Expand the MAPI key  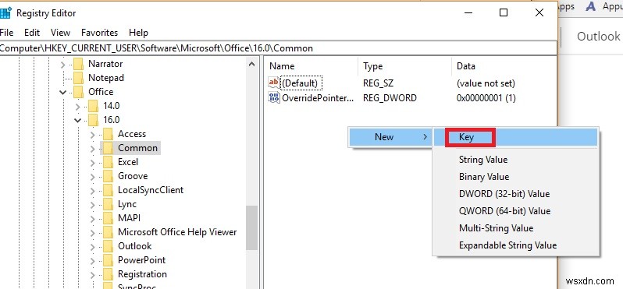coord(92,219)
